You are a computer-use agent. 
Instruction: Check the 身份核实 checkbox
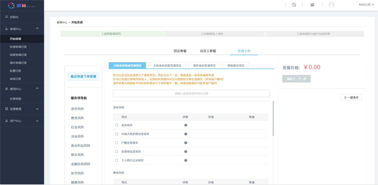pos(117,125)
